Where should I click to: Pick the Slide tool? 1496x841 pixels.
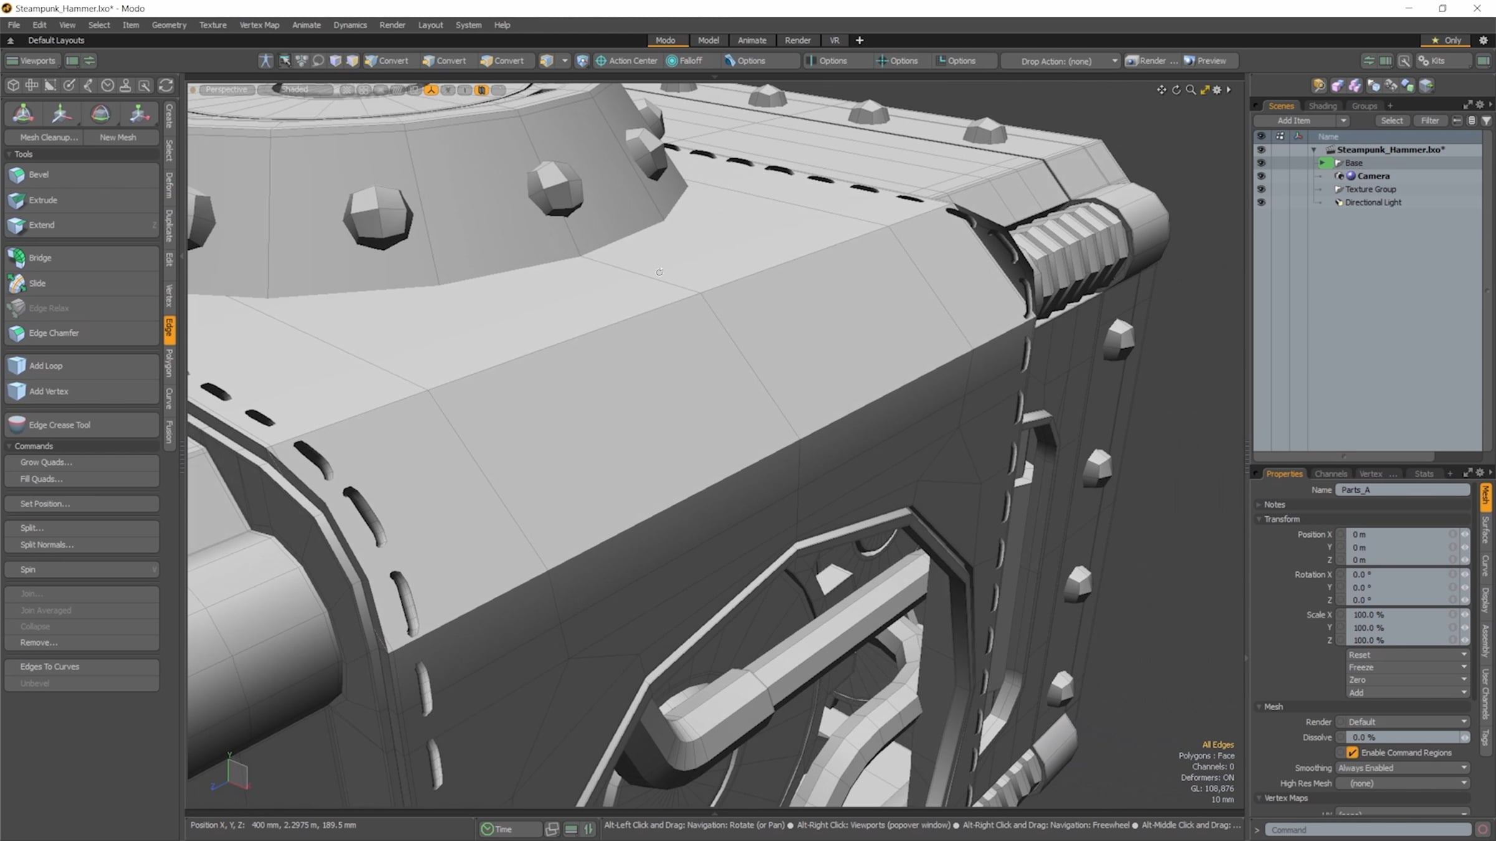[x=82, y=283]
